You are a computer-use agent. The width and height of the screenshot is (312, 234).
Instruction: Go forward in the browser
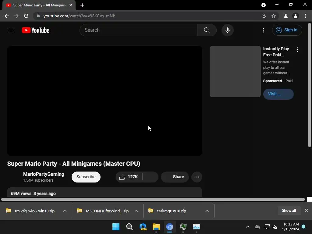[16, 16]
